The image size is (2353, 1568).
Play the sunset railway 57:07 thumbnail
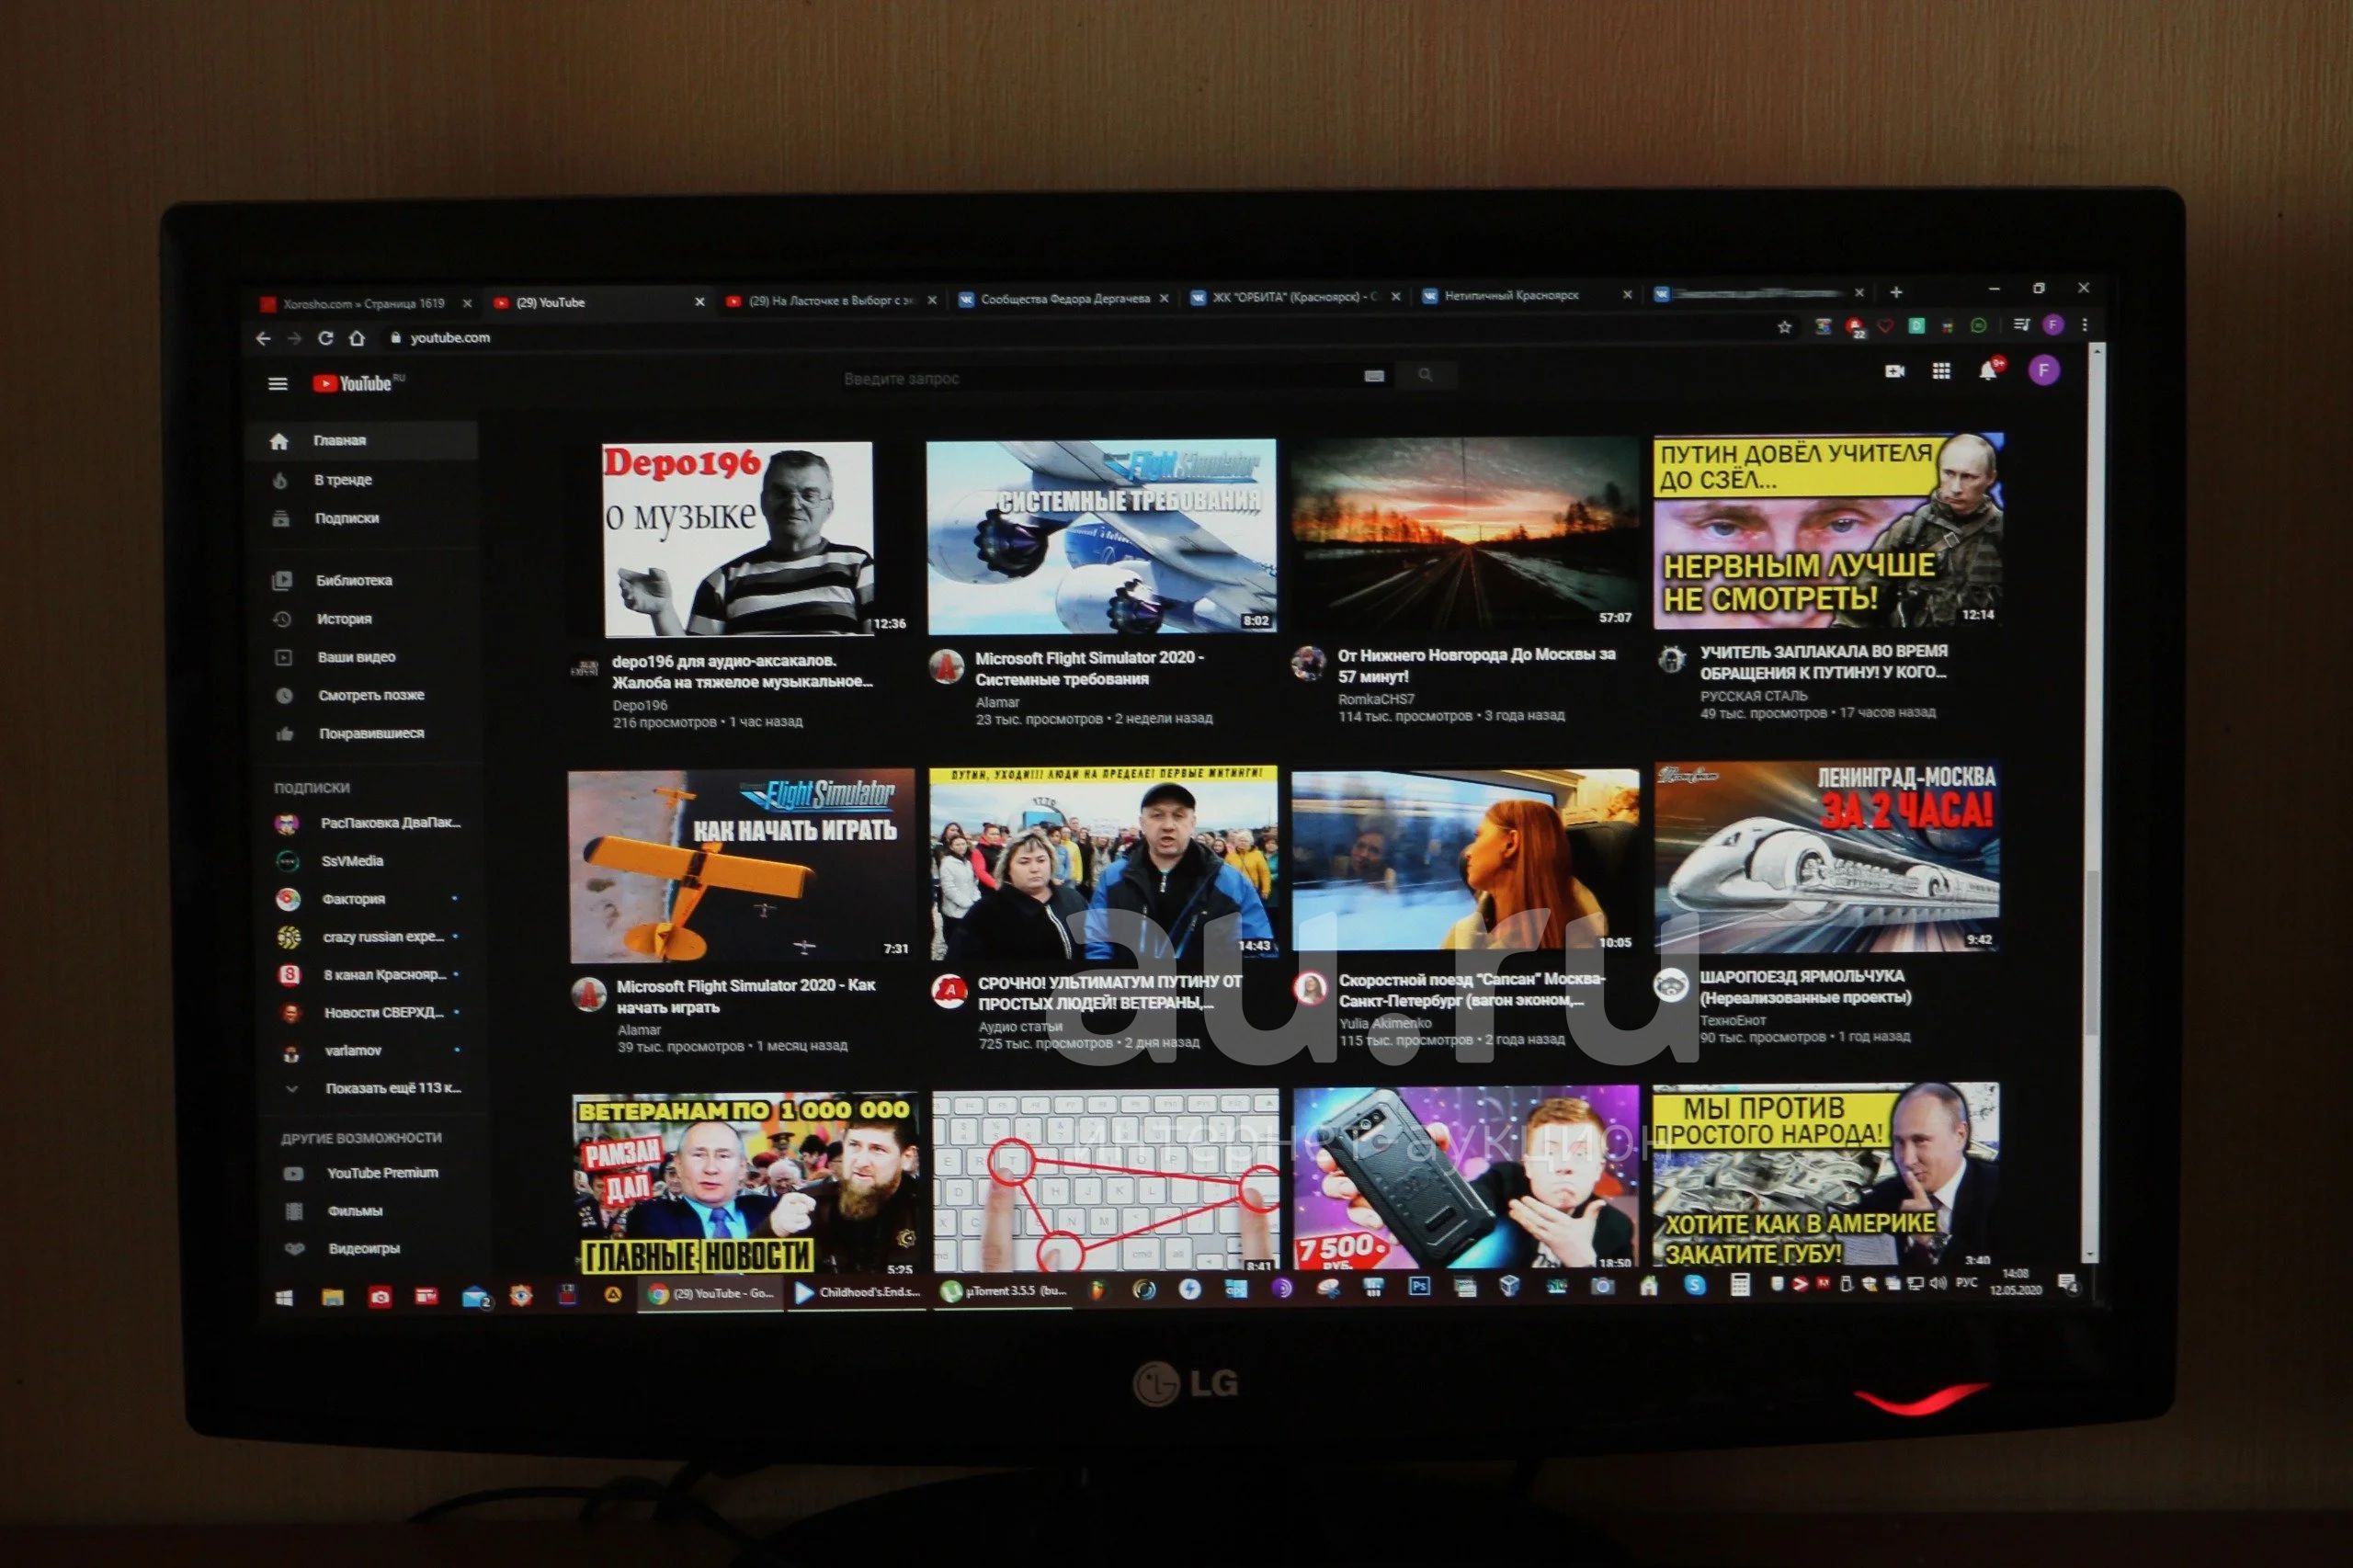click(1464, 533)
